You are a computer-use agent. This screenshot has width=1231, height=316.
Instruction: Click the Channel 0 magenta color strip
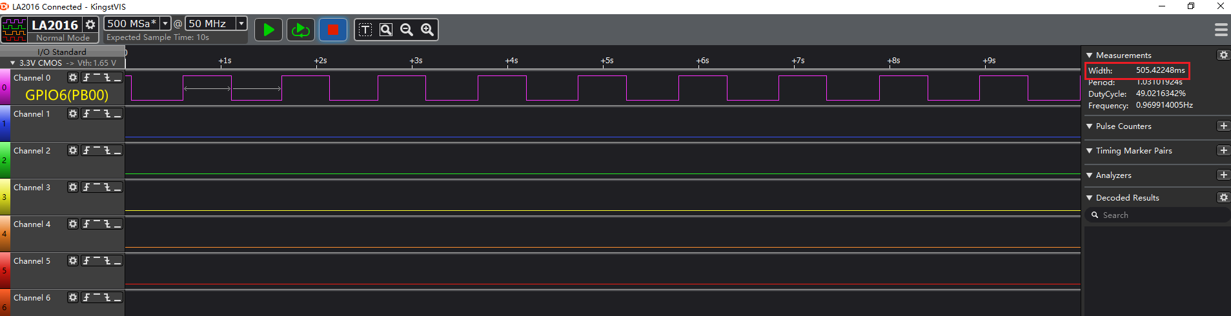point(5,87)
